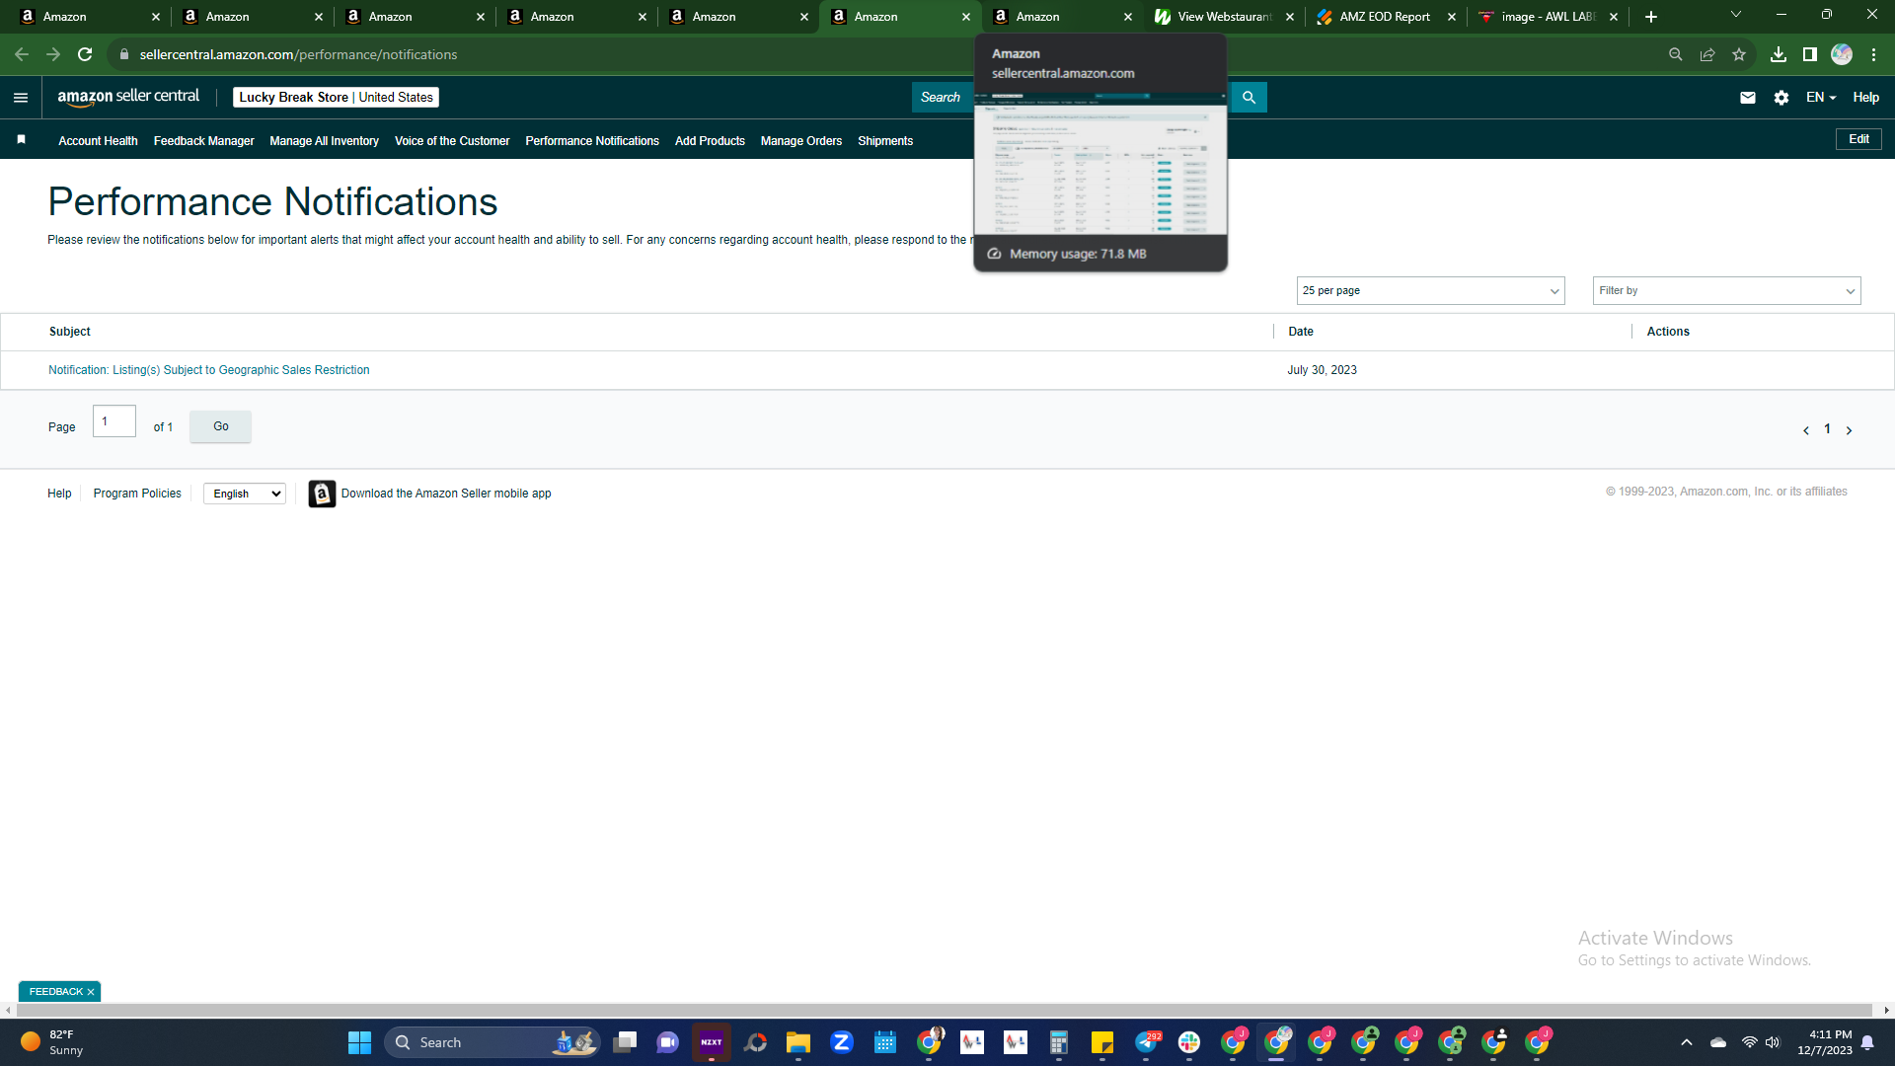Click the Chrome address bar URL
Screen dimensions: 1895x1066
pyautogui.click(x=298, y=54)
